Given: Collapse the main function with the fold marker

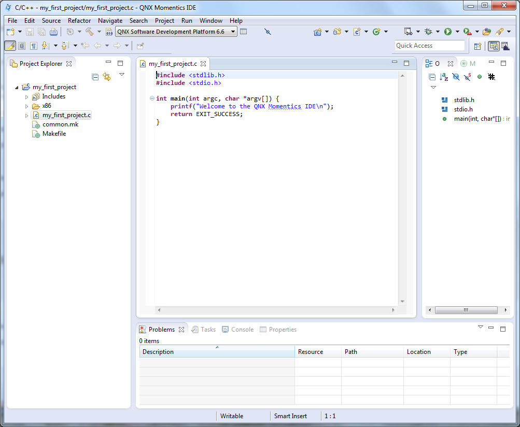Looking at the screenshot, I should pos(152,98).
